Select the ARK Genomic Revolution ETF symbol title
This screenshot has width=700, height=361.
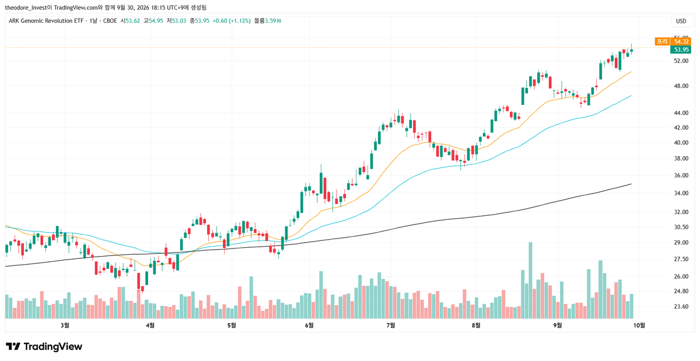point(45,21)
